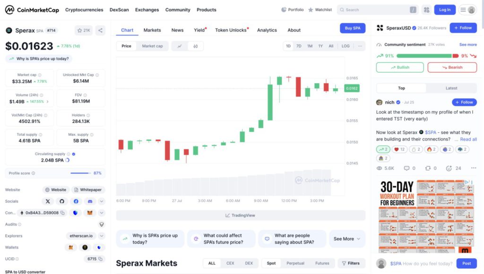Select the 7D chart timeframe

(x=299, y=46)
